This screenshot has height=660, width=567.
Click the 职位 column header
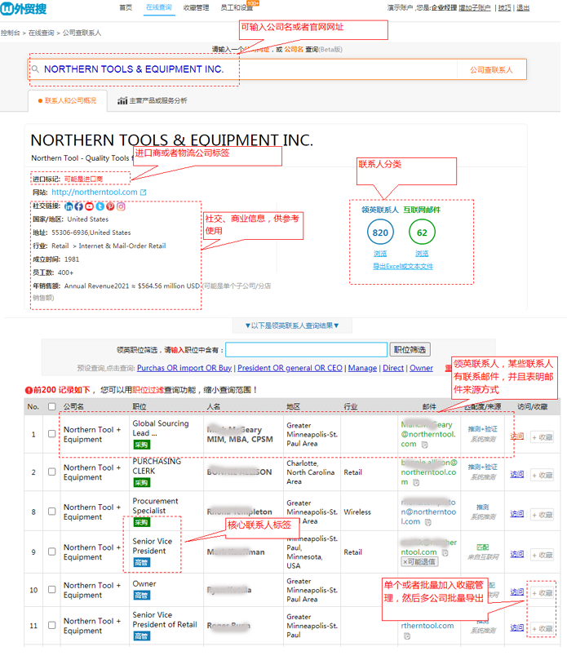click(140, 406)
